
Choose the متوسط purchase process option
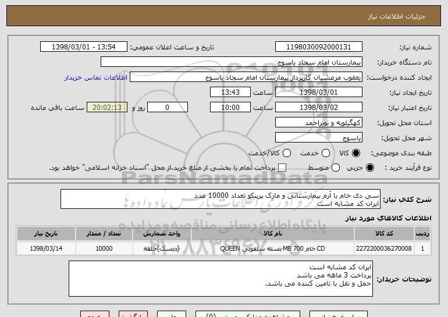click(x=336, y=168)
